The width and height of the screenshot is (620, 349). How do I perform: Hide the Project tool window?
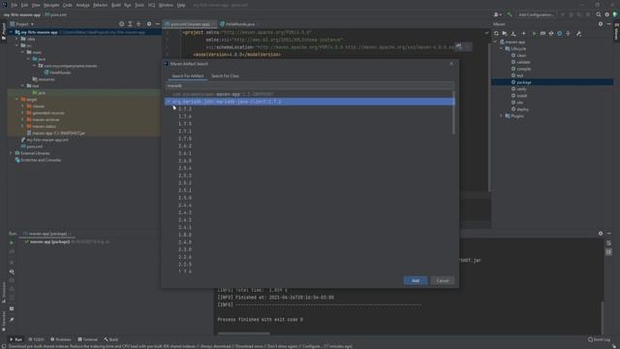tap(157, 24)
